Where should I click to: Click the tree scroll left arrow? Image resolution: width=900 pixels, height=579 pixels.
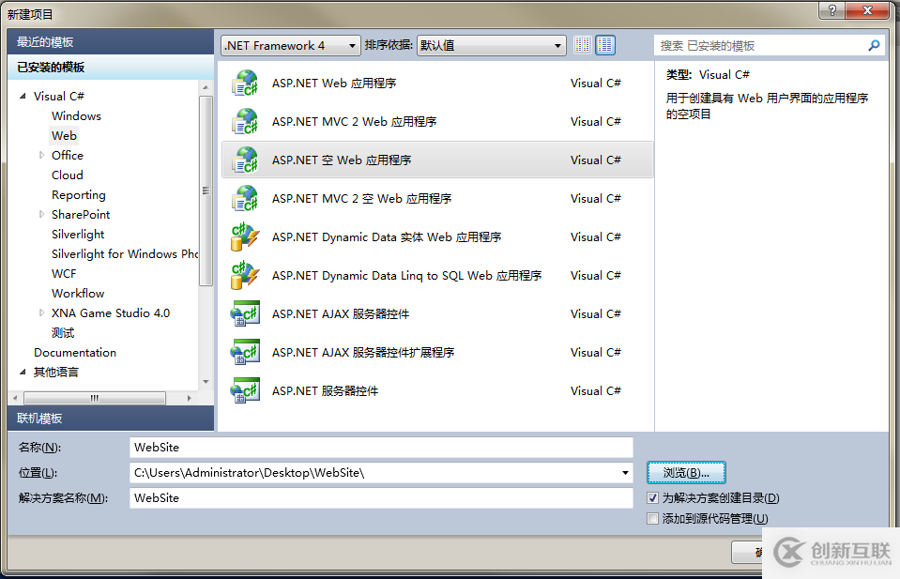(x=15, y=398)
